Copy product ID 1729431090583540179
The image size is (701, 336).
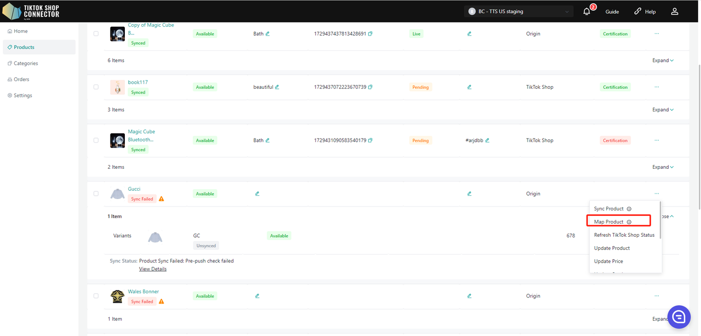coord(370,140)
